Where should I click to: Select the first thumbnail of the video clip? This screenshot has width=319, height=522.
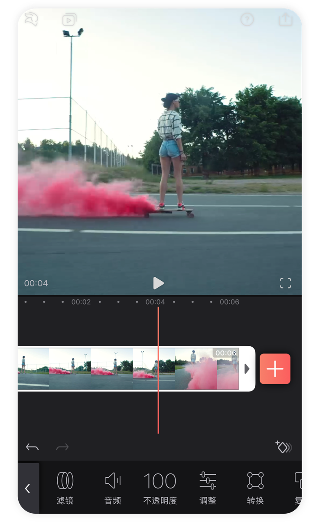(x=33, y=369)
